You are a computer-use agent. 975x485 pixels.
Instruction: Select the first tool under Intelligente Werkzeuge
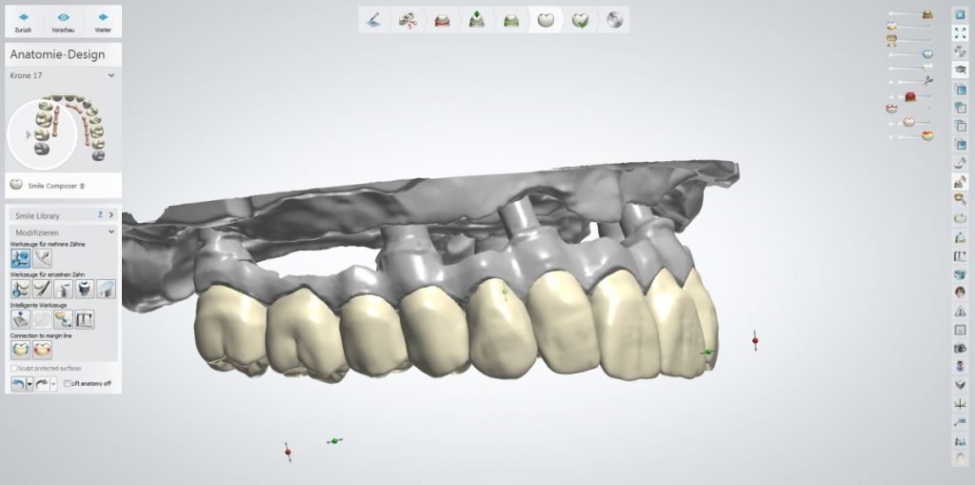(20, 319)
